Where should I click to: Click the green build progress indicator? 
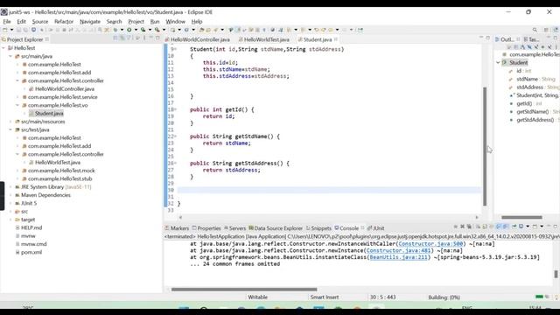[x=539, y=297]
